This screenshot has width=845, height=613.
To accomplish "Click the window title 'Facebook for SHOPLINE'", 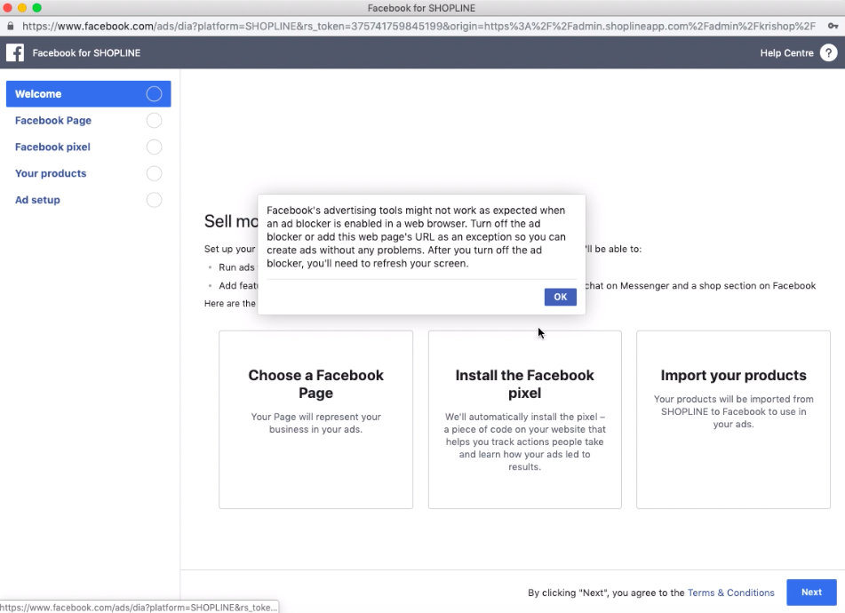I will point(421,8).
